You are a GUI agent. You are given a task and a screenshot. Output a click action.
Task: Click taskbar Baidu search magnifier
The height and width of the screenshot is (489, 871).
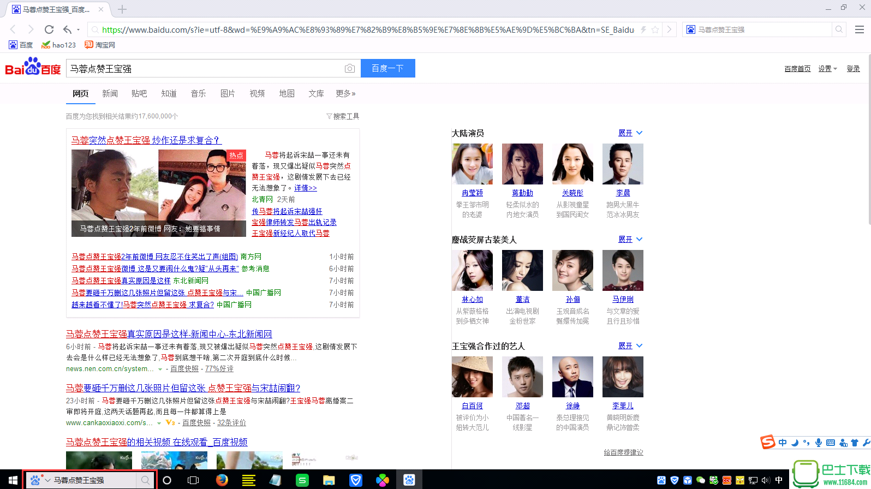pyautogui.click(x=145, y=480)
